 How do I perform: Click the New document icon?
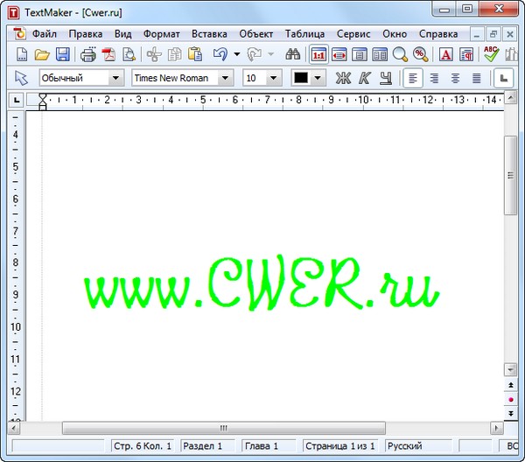21,54
